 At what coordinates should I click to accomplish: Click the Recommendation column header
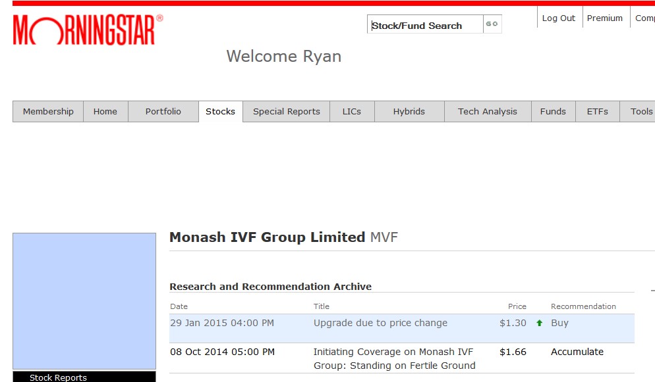point(583,306)
